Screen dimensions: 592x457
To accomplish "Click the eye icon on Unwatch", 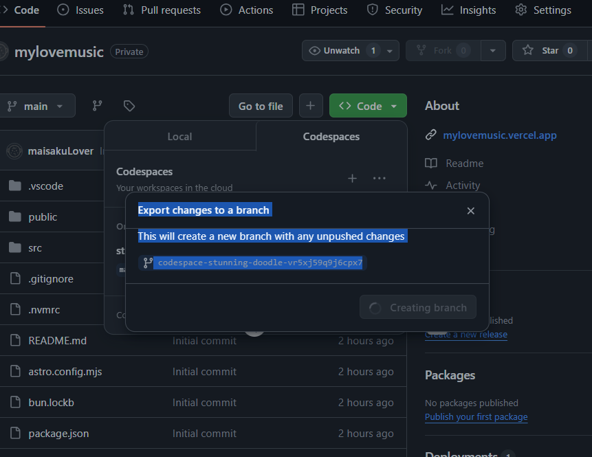I will click(x=314, y=51).
